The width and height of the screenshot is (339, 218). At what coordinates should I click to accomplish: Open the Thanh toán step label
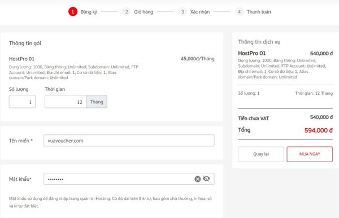259,12
